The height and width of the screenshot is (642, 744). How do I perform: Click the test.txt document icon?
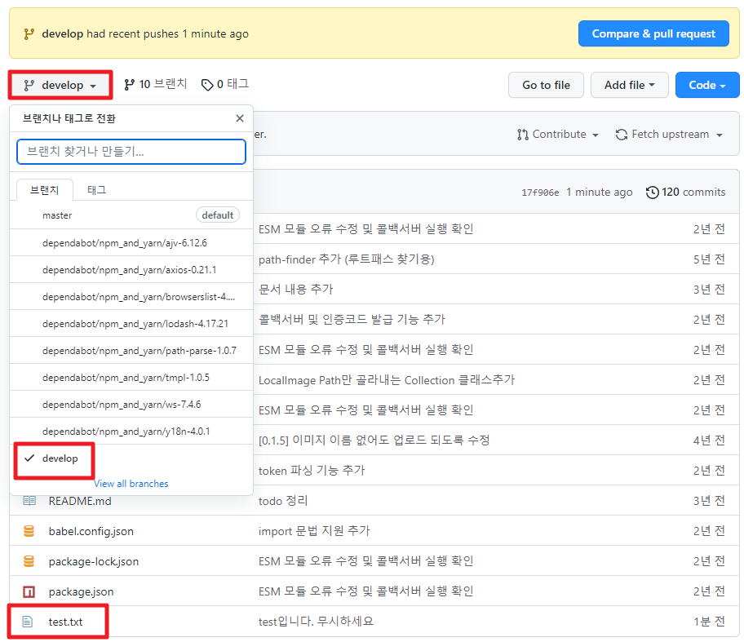[28, 622]
